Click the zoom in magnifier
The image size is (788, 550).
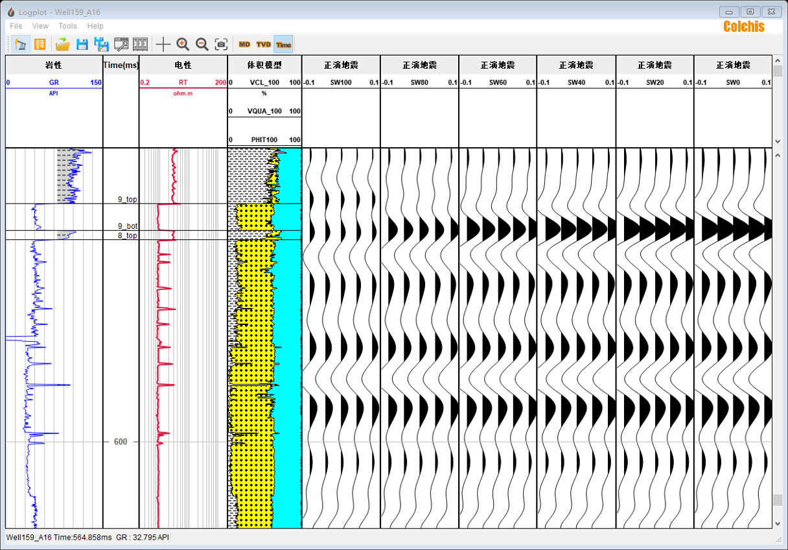tap(183, 44)
